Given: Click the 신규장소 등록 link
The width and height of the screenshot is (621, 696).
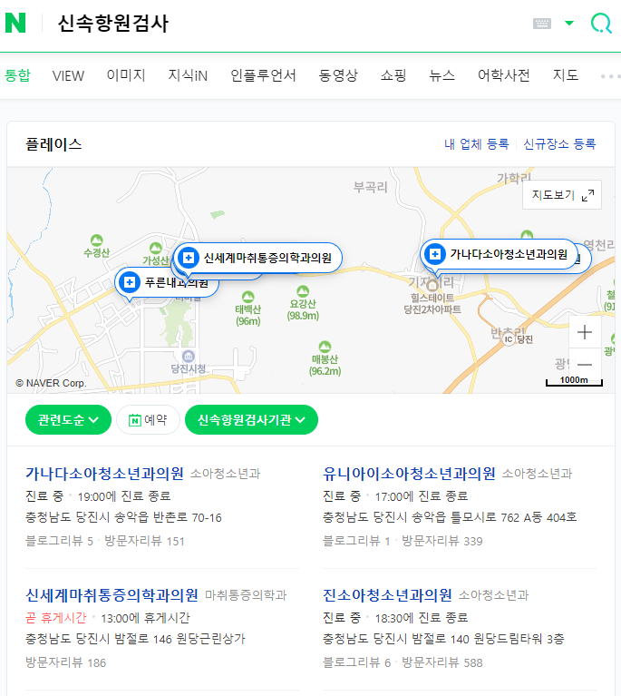Looking at the screenshot, I should pyautogui.click(x=559, y=143).
